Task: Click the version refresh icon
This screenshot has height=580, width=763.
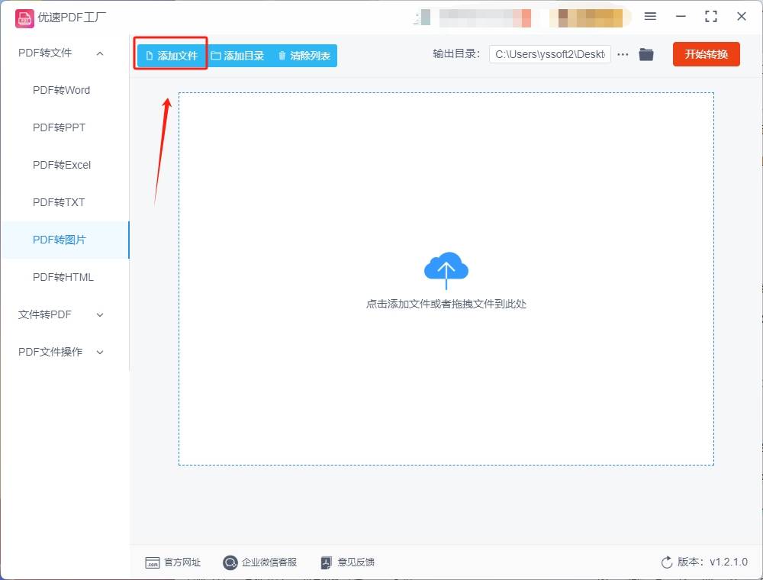Action: pos(667,562)
